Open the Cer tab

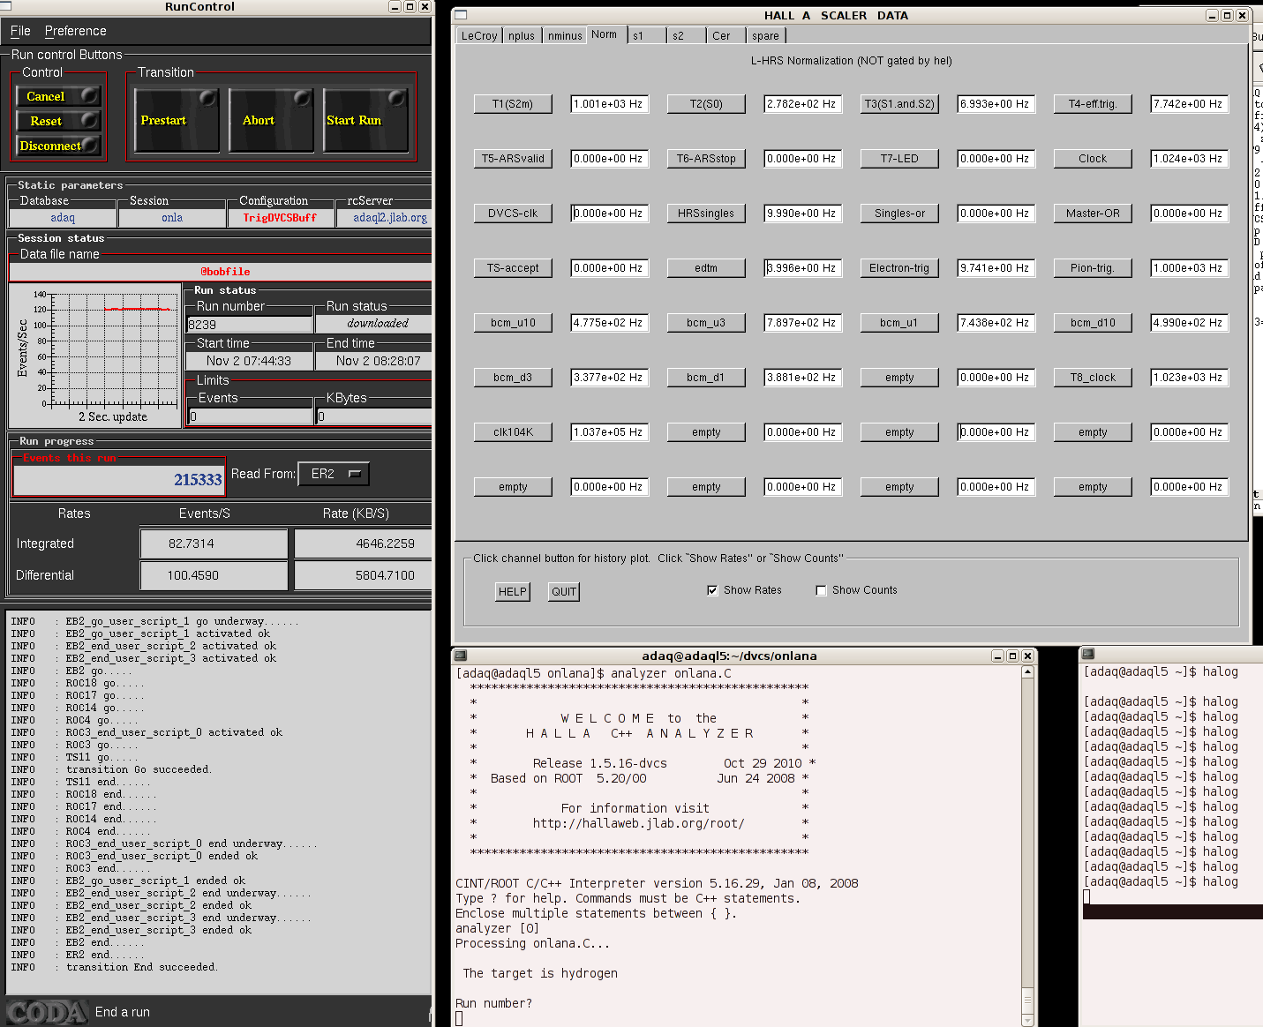point(726,35)
